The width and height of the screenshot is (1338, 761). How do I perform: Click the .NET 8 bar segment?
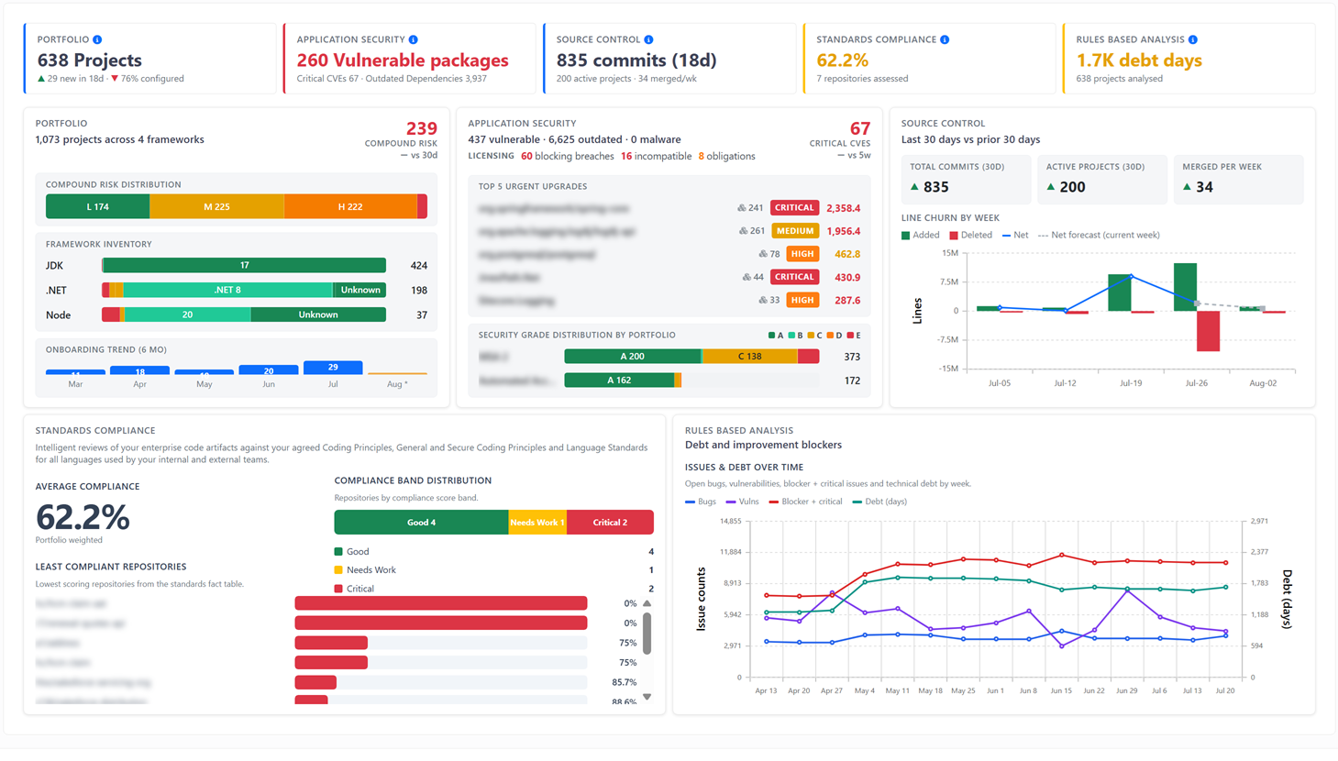[x=227, y=291]
